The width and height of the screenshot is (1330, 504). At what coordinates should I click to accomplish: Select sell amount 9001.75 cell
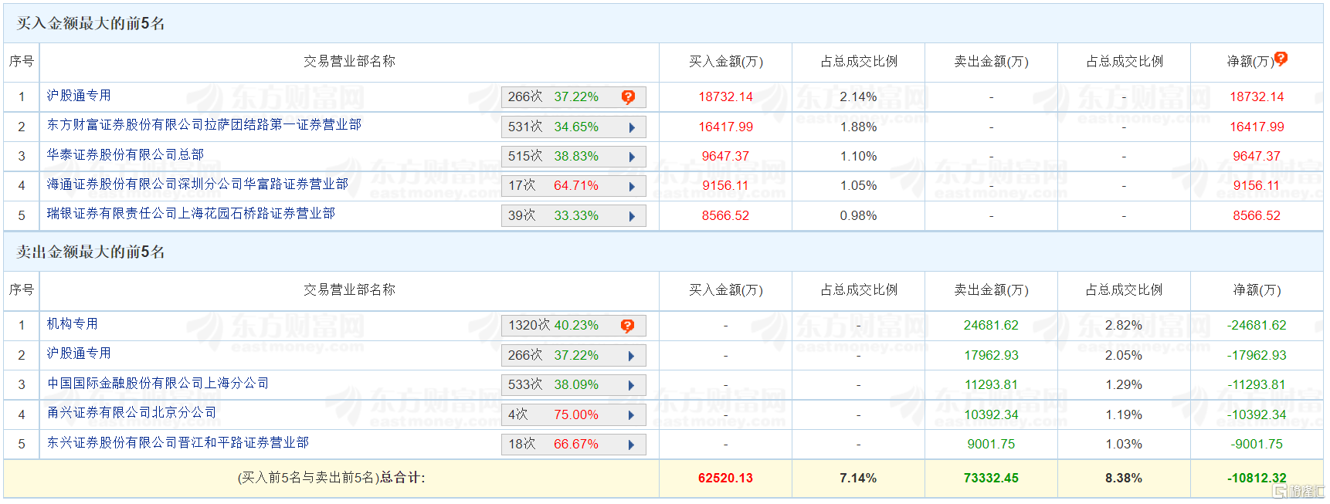coord(991,444)
